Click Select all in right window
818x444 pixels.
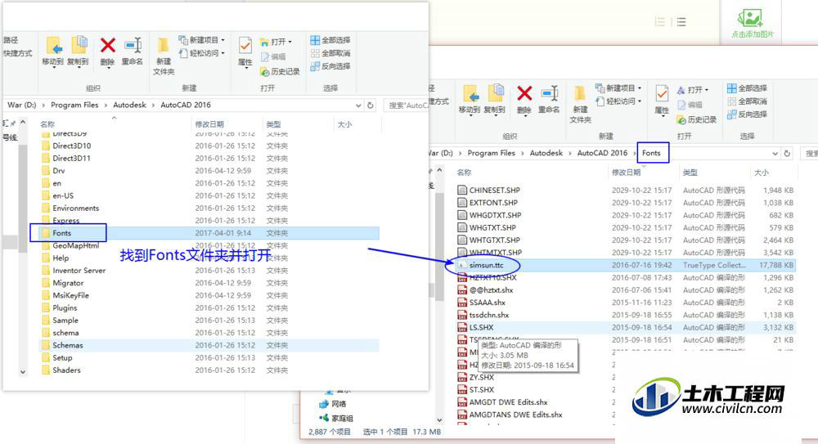(747, 88)
